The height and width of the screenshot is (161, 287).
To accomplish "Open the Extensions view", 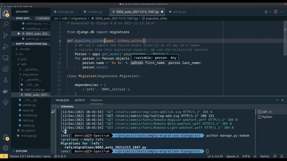I will coord(5,69).
